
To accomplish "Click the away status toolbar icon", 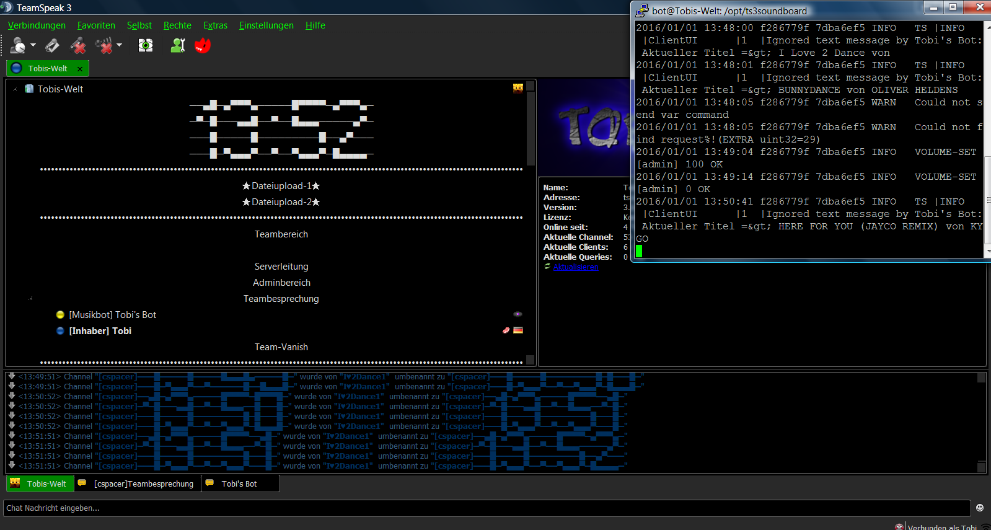I will coord(19,45).
